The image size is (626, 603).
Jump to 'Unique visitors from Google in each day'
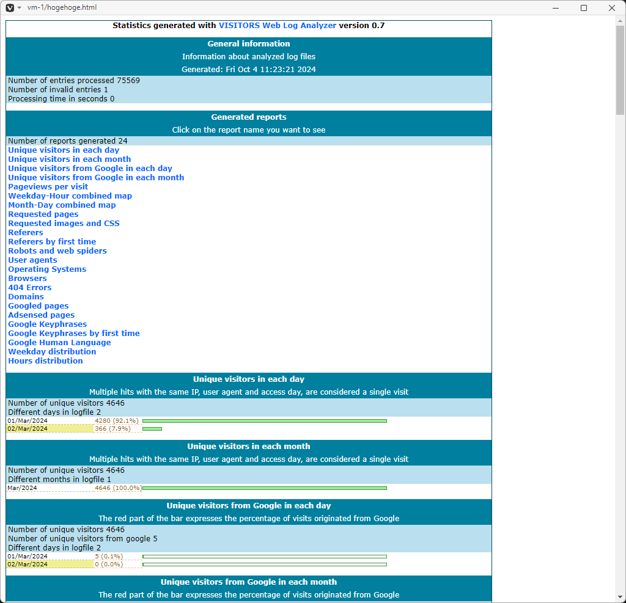point(90,169)
